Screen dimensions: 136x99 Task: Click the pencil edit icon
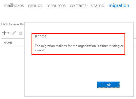[x=14, y=33]
